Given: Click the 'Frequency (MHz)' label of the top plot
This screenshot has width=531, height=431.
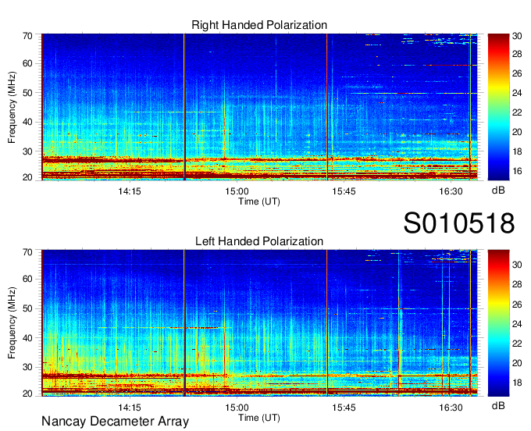Looking at the screenshot, I should (x=12, y=107).
